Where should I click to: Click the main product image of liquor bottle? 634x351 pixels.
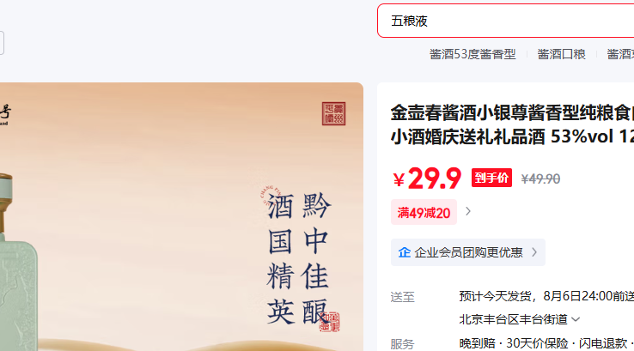181,217
